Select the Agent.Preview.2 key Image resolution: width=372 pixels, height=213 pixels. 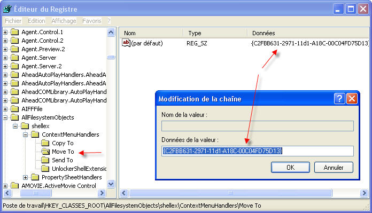click(x=43, y=49)
